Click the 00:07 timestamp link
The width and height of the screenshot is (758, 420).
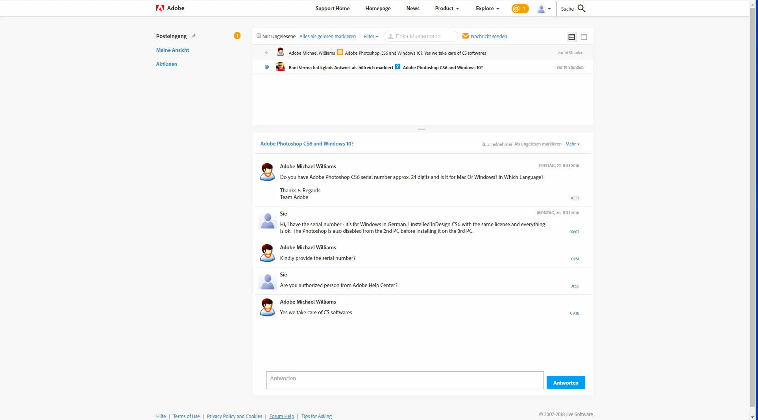click(x=574, y=232)
